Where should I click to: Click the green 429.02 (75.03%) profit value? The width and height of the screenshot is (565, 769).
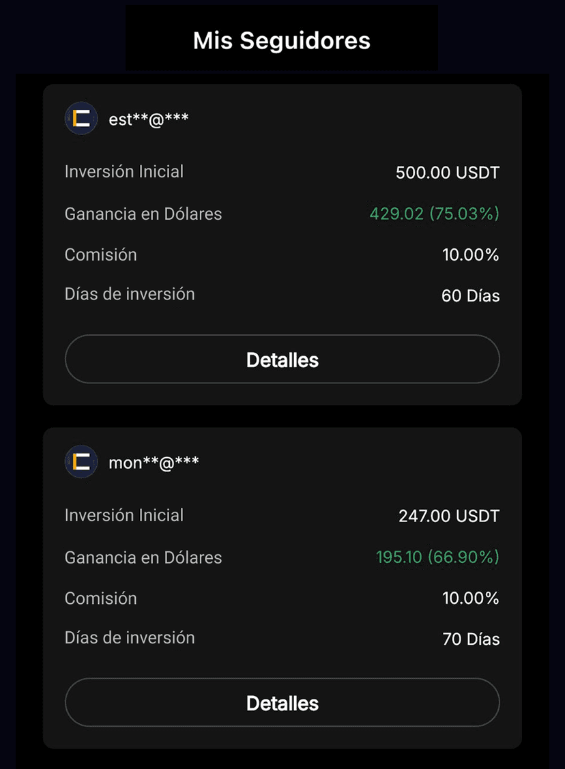point(434,214)
